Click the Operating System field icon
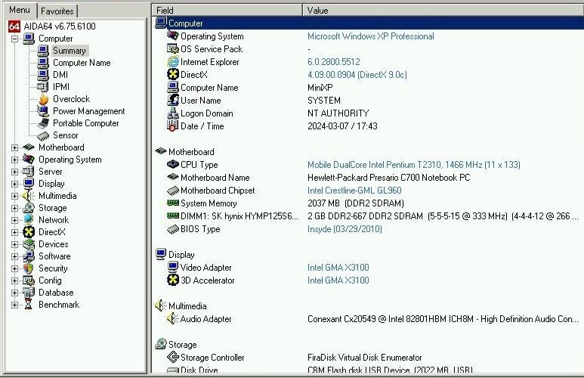The image size is (584, 378). tap(172, 36)
